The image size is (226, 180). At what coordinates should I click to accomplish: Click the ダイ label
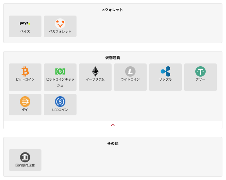25,110
